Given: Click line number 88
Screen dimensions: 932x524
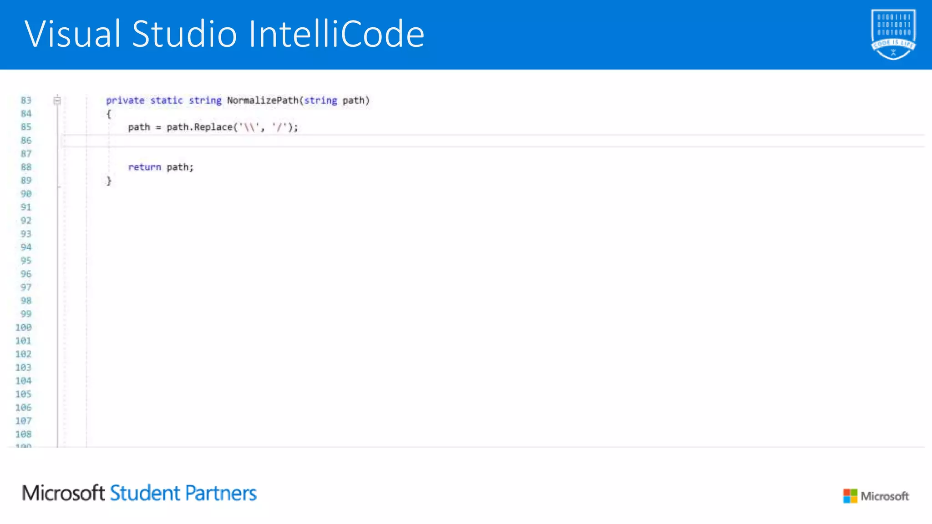Looking at the screenshot, I should click(26, 167).
